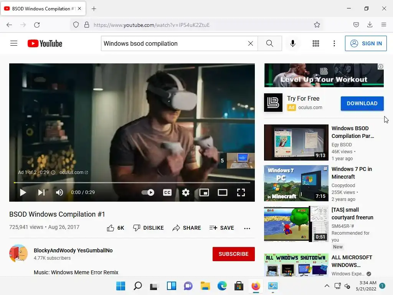
Task: Reload the current page
Action: [37, 25]
